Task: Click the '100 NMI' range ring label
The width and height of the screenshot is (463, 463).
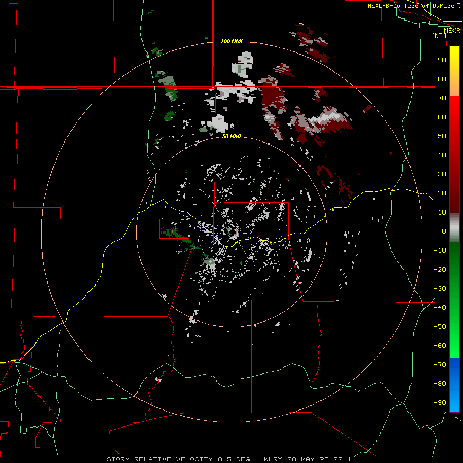Action: point(232,41)
